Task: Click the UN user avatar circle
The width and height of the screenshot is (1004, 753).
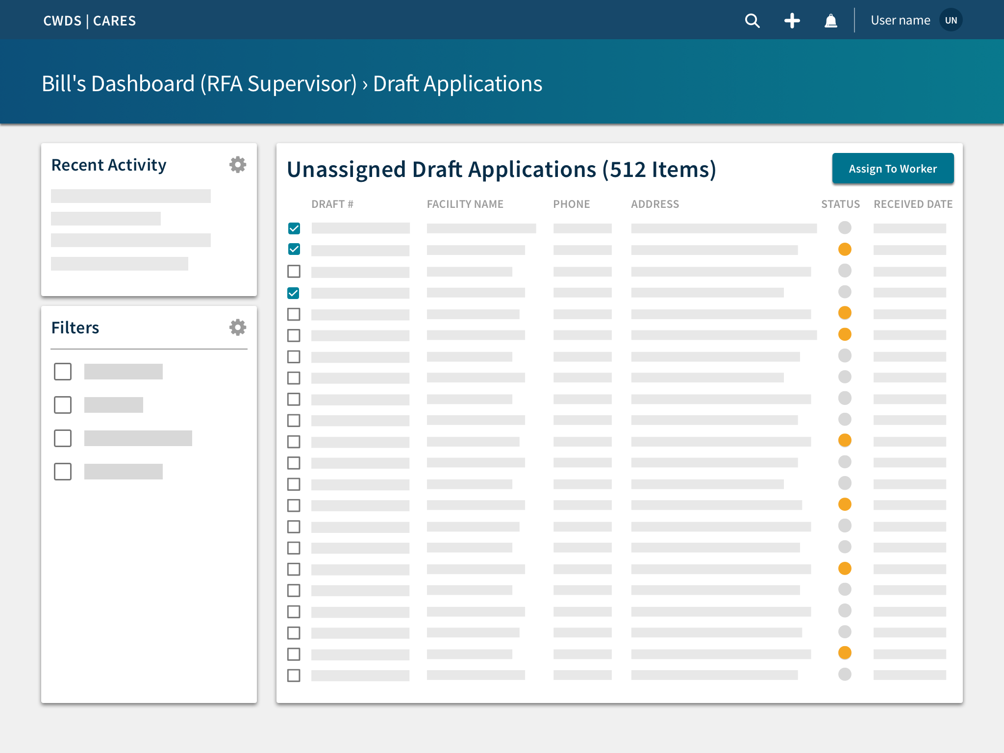Action: pos(951,21)
